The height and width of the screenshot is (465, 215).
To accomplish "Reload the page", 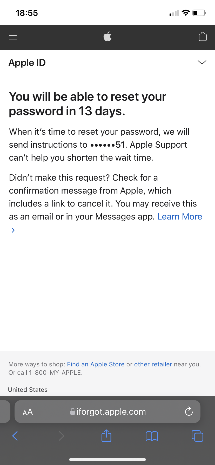I will click(x=189, y=411).
